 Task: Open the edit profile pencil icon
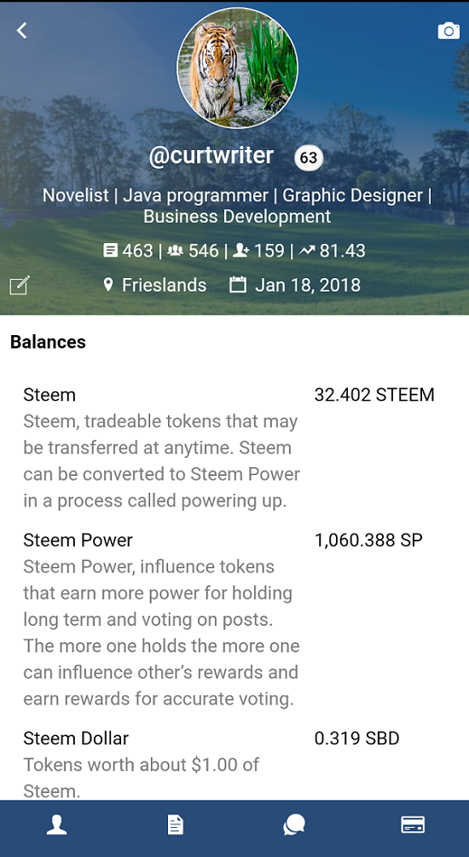pos(19,286)
